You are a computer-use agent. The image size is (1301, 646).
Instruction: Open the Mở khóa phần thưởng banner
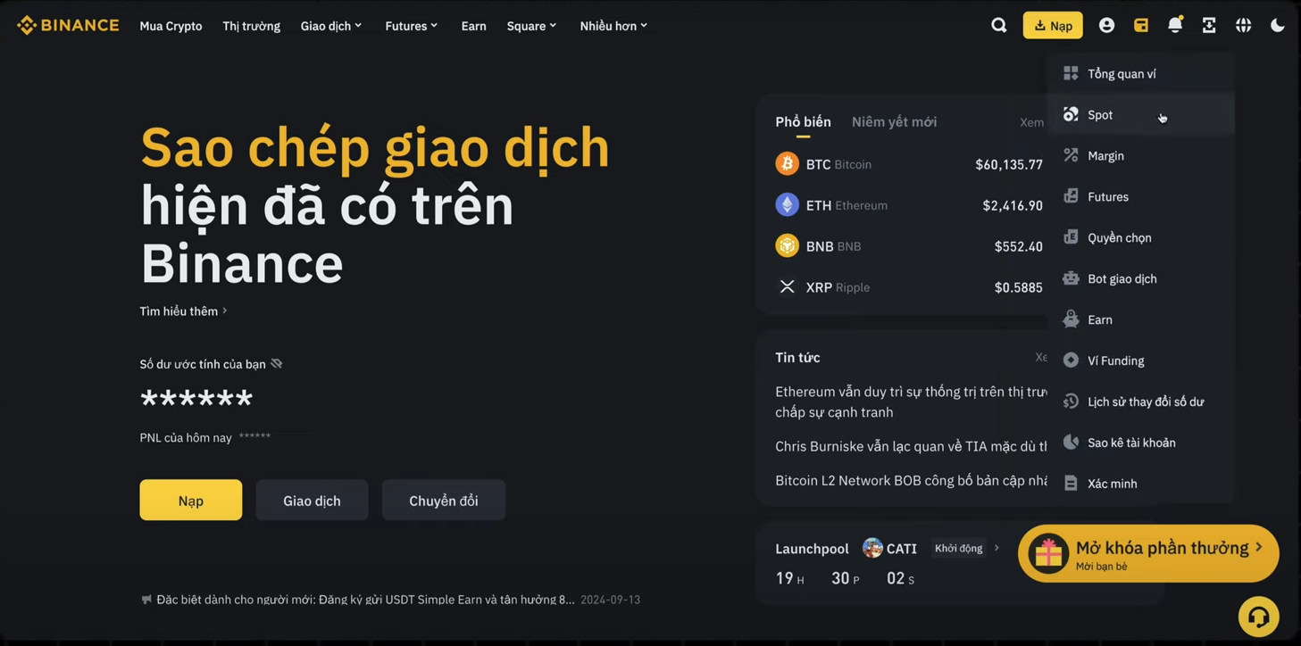[x=1148, y=553]
